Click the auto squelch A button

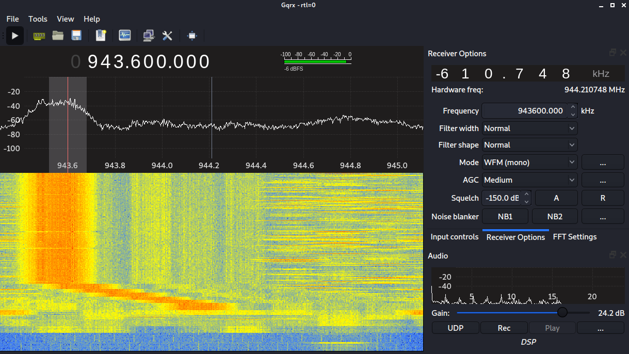(556, 198)
